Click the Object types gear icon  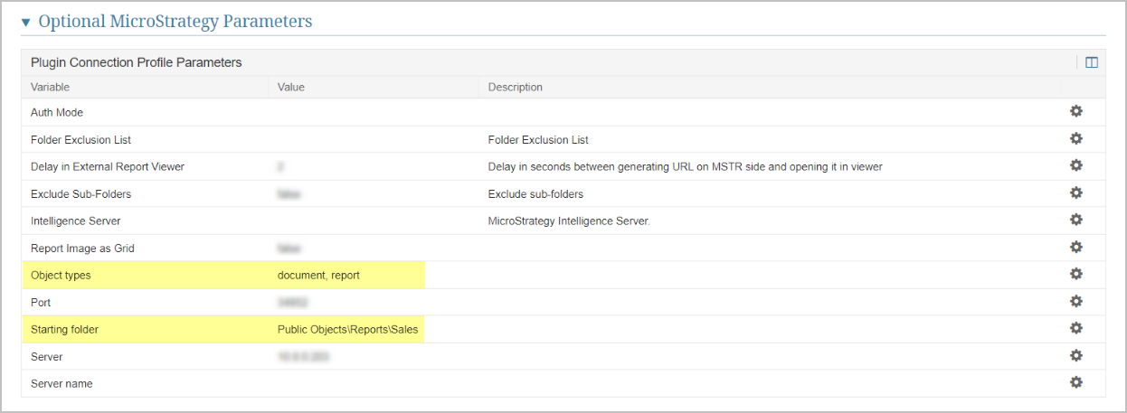[x=1075, y=274]
